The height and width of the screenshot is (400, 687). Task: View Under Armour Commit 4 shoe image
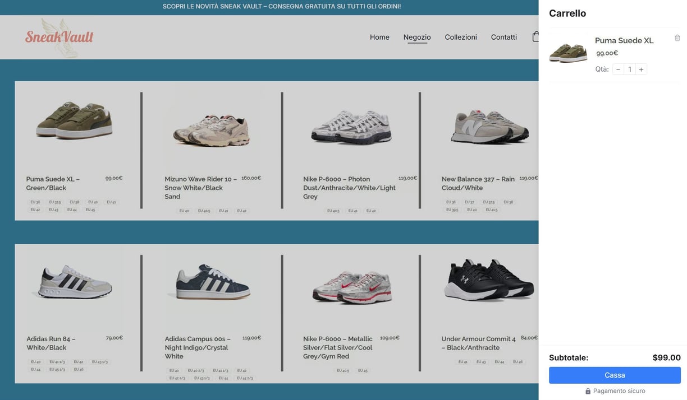pos(489,280)
